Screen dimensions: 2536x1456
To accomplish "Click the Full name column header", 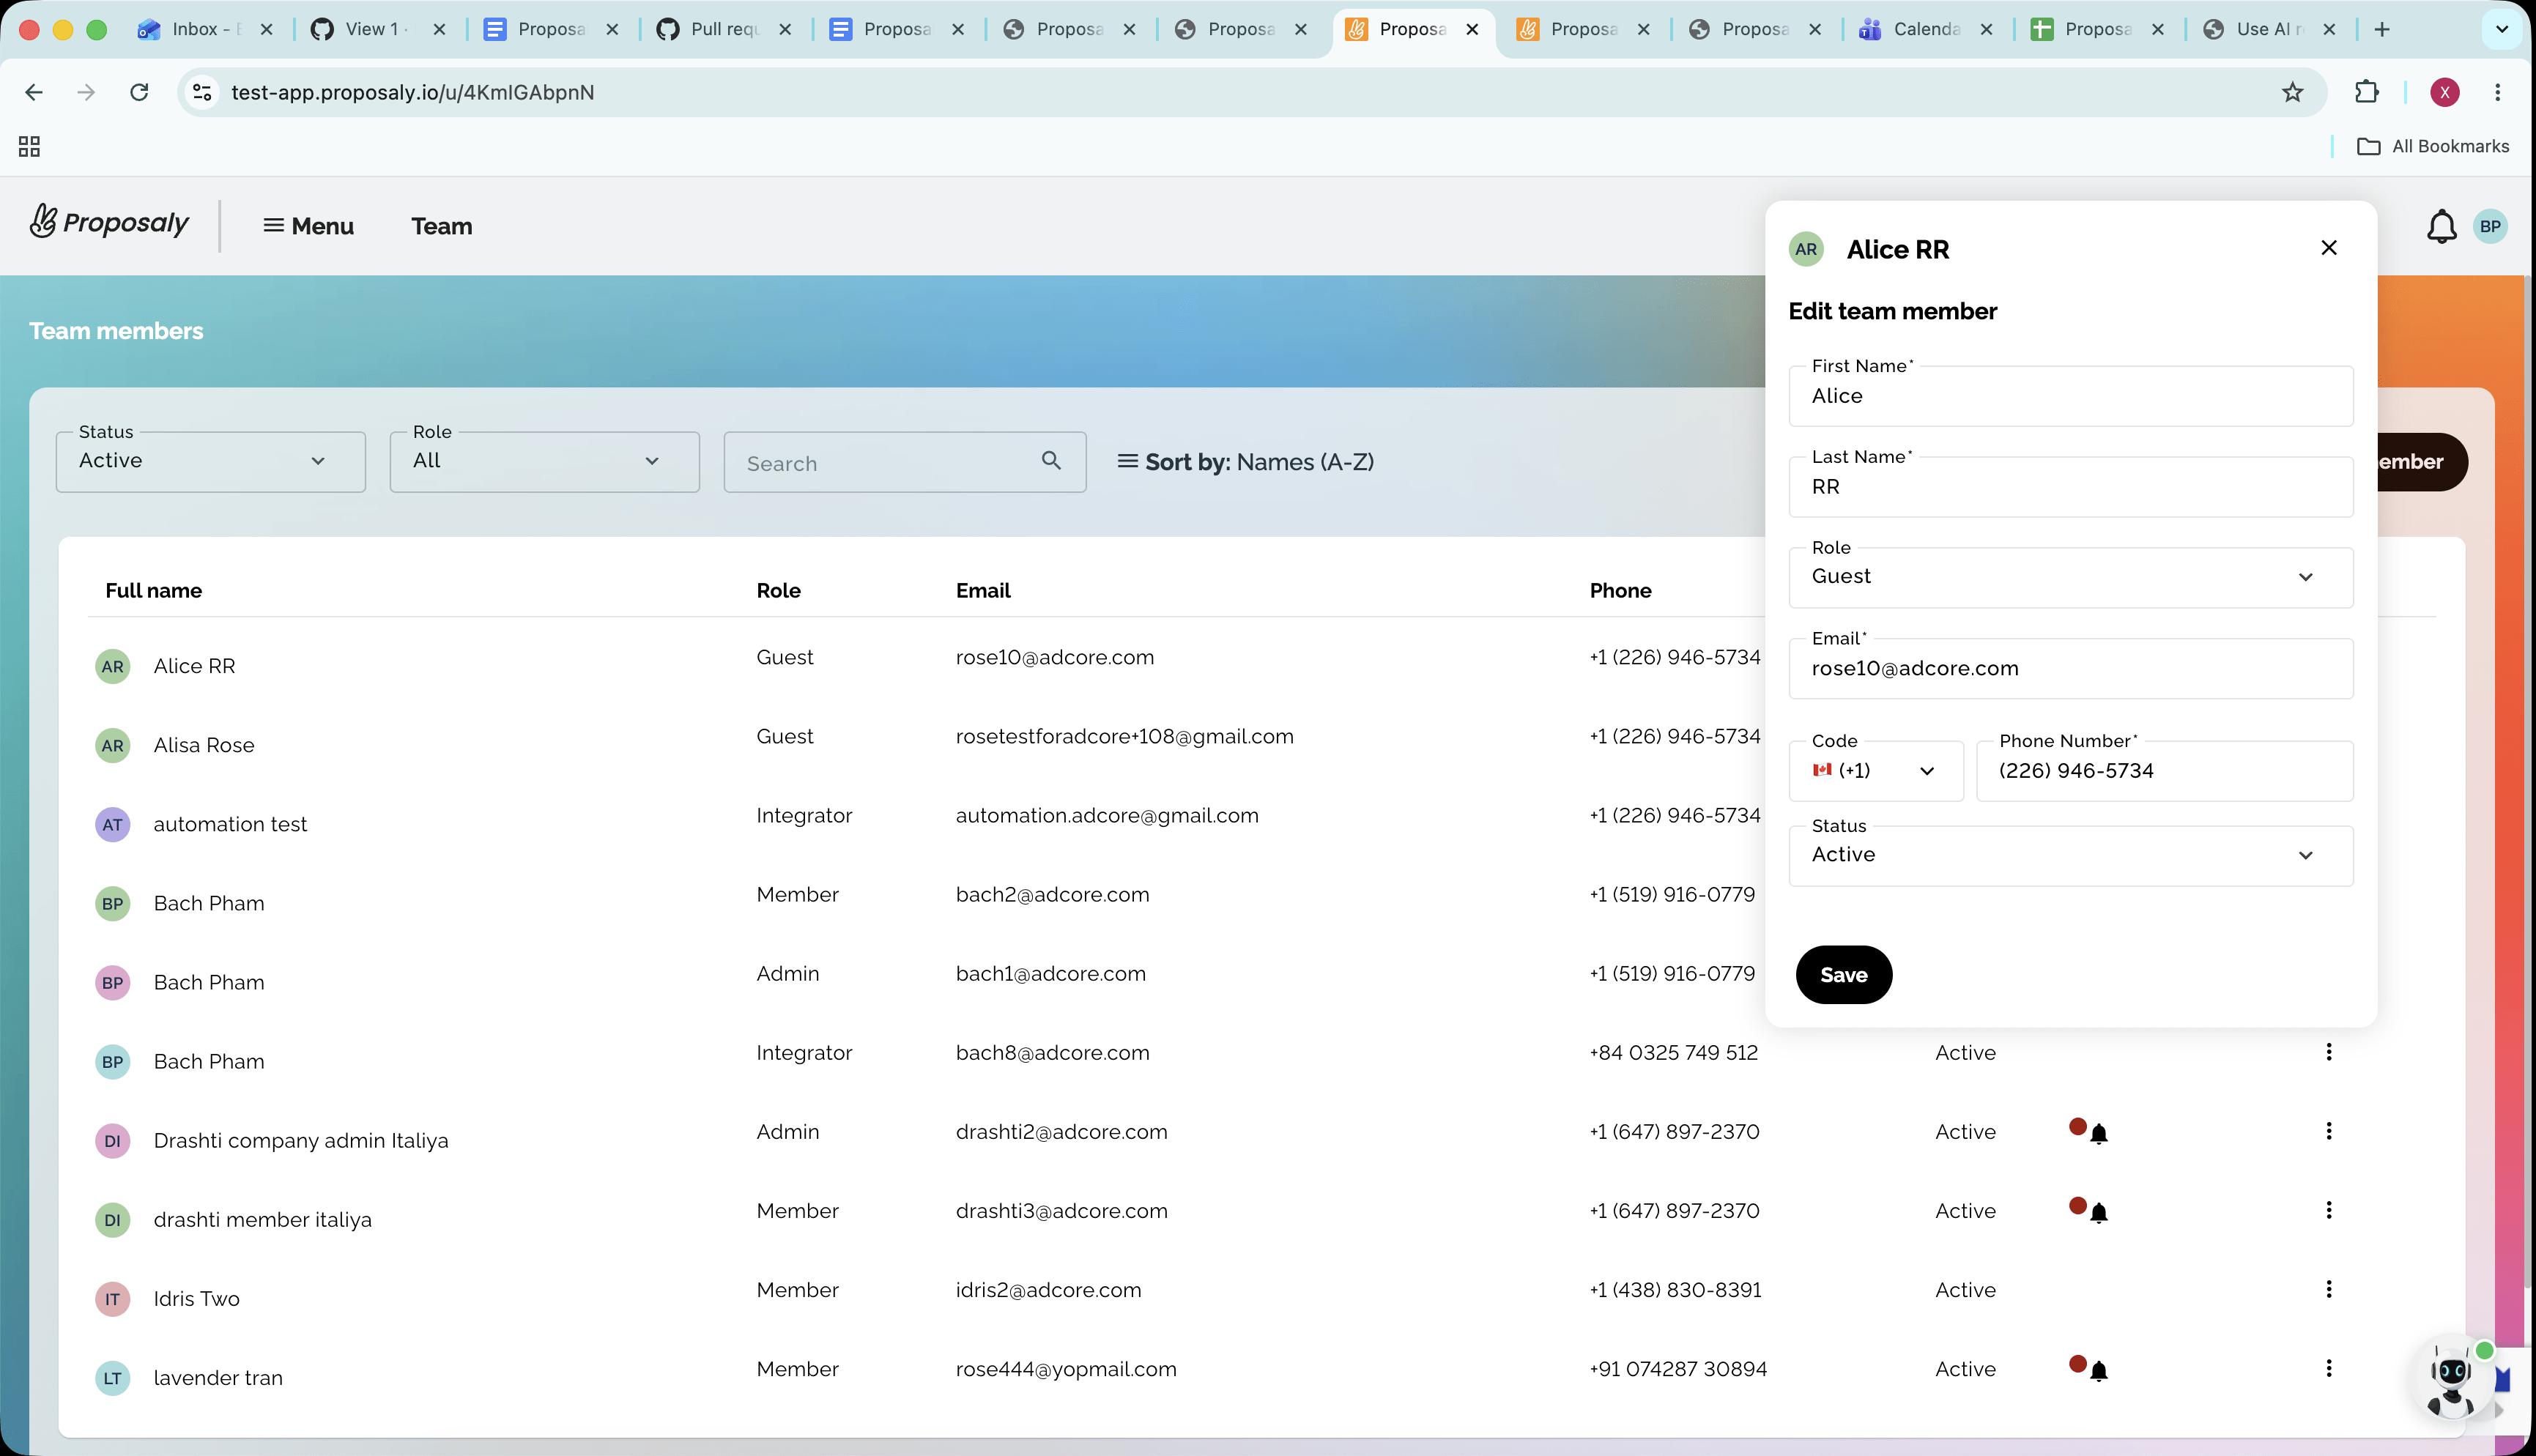I will tap(153, 591).
